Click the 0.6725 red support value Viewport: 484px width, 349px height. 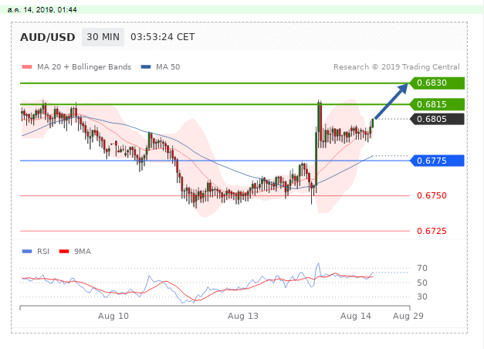tap(432, 231)
